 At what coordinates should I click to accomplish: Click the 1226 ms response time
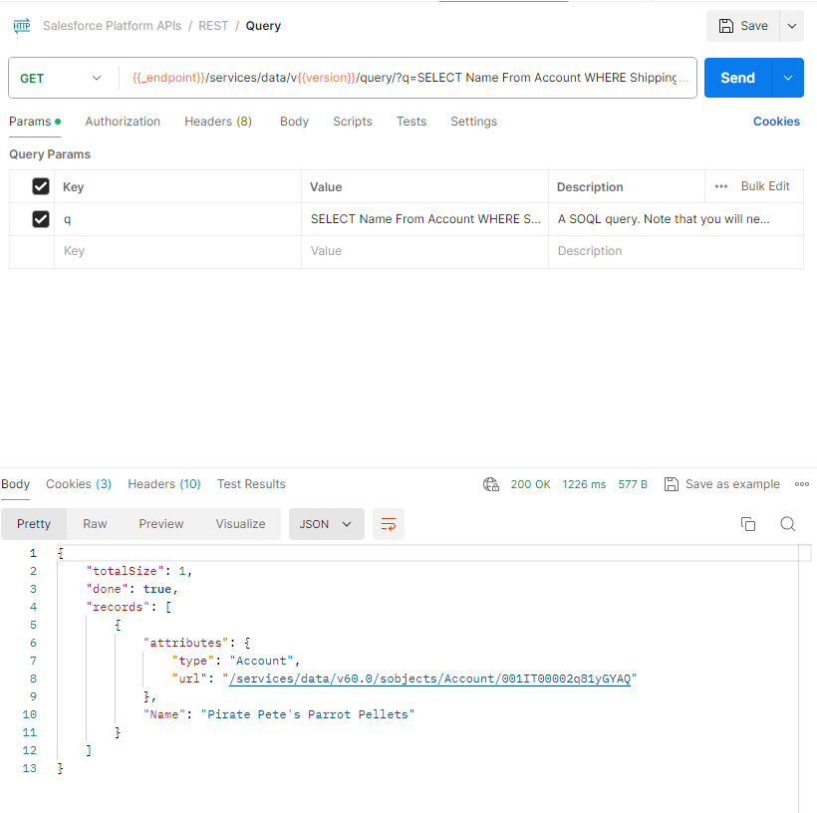click(584, 484)
